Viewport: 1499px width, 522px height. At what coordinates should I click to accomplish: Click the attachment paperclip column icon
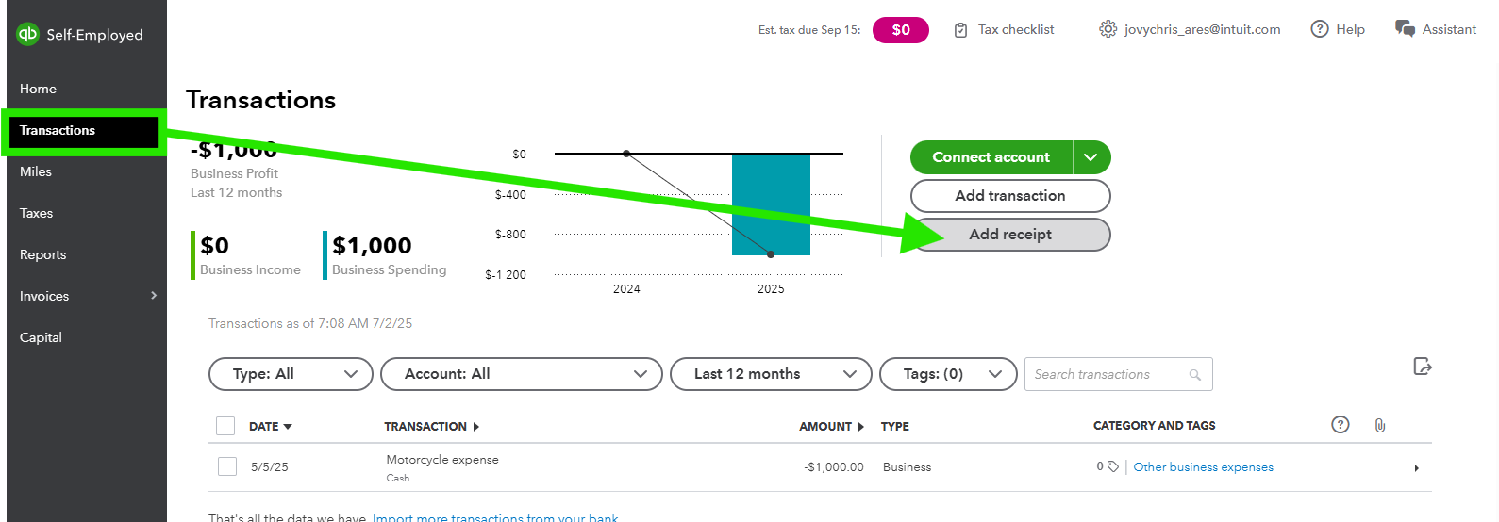1380,426
